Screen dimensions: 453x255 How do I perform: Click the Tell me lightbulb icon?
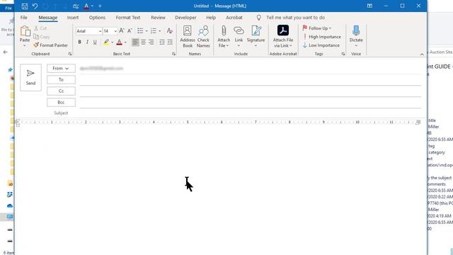click(x=259, y=18)
